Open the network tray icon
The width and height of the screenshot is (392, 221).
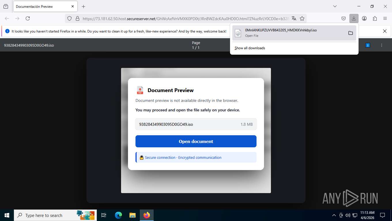pos(355,215)
